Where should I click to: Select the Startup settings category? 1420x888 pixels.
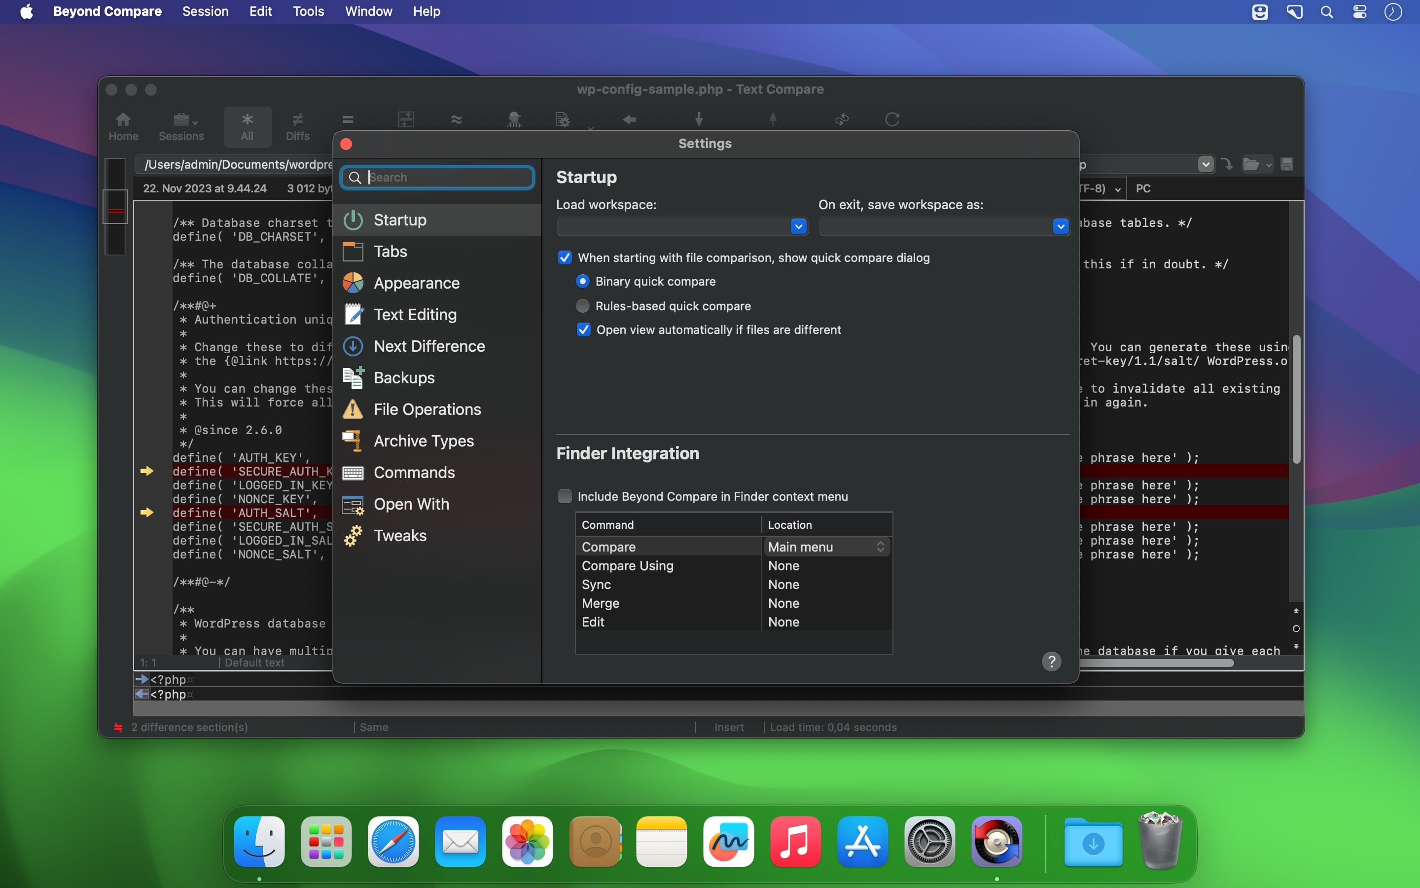coord(437,220)
